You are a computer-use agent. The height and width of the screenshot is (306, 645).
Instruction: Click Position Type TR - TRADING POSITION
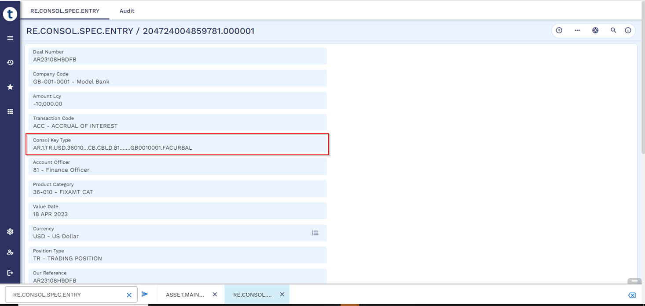[x=67, y=259]
